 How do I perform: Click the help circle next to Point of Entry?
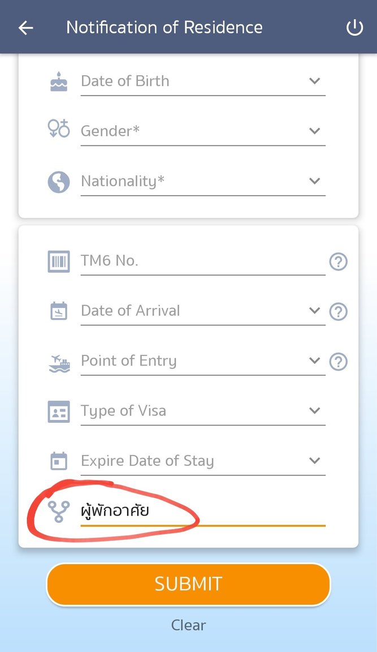[x=338, y=362]
